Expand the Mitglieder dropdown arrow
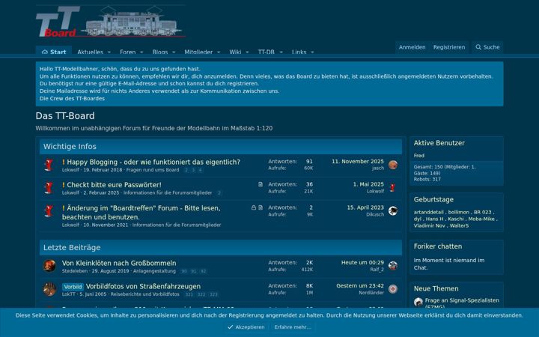The image size is (539, 337). tap(219, 52)
